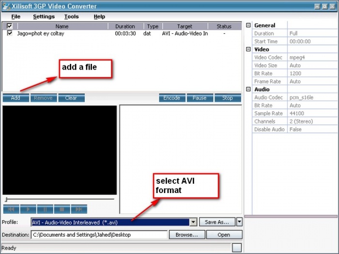Open the arrow menu next to Save As

(239, 222)
